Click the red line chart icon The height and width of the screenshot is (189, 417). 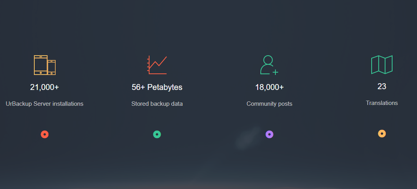(x=157, y=65)
